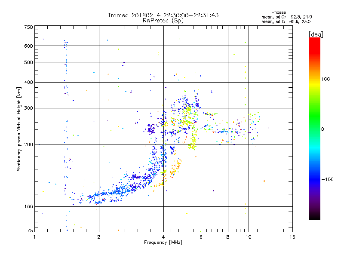Click the y-axis tick label "500"
The image size is (344, 258).
28,62
